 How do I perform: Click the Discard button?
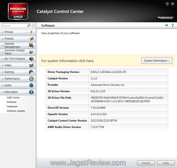146,163
